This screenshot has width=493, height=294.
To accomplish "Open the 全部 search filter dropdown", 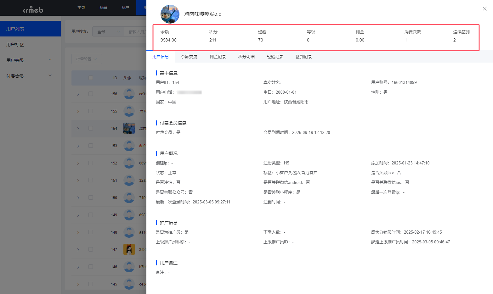I will [108, 31].
